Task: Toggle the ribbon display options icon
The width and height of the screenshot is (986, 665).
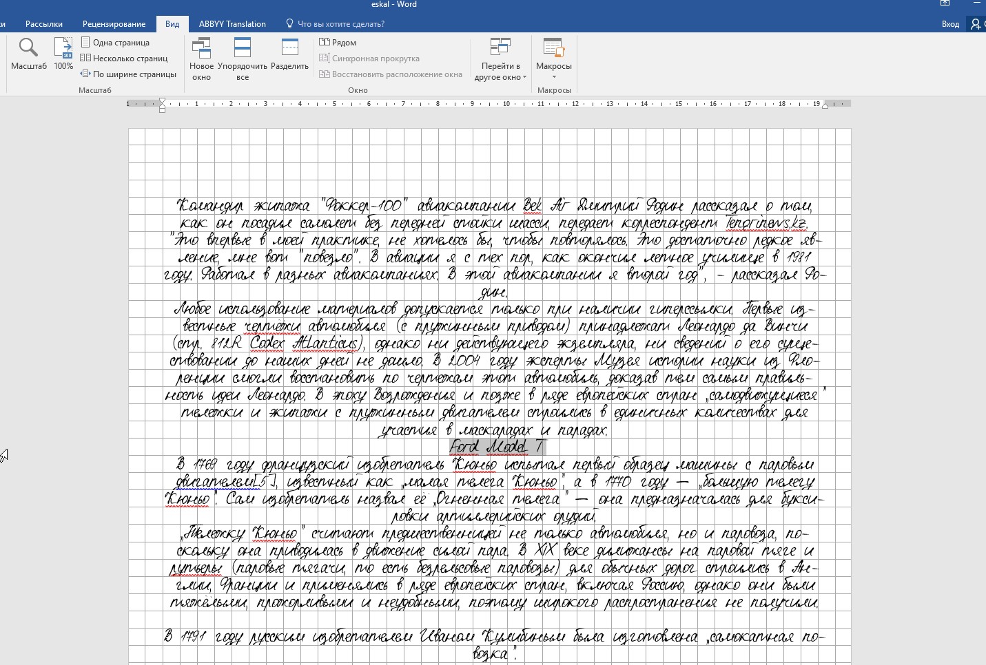Action: tap(945, 3)
